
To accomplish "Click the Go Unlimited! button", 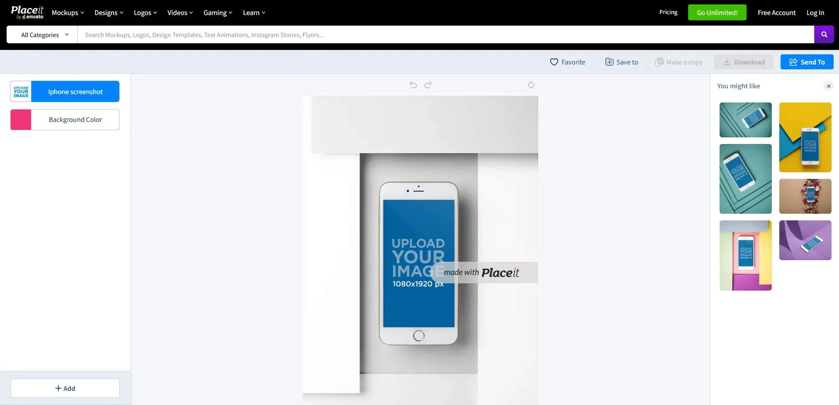I will coord(717,12).
